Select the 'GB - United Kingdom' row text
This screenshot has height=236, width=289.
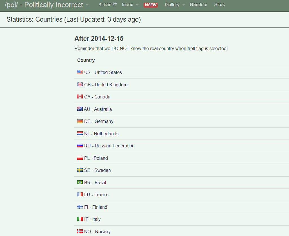tap(106, 85)
